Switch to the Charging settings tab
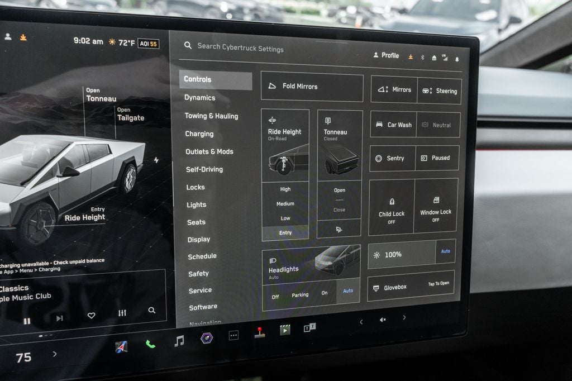 click(x=200, y=134)
